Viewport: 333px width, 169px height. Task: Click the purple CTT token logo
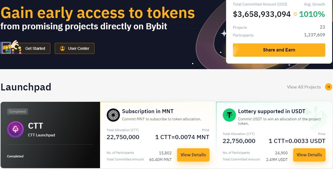(x=15, y=129)
